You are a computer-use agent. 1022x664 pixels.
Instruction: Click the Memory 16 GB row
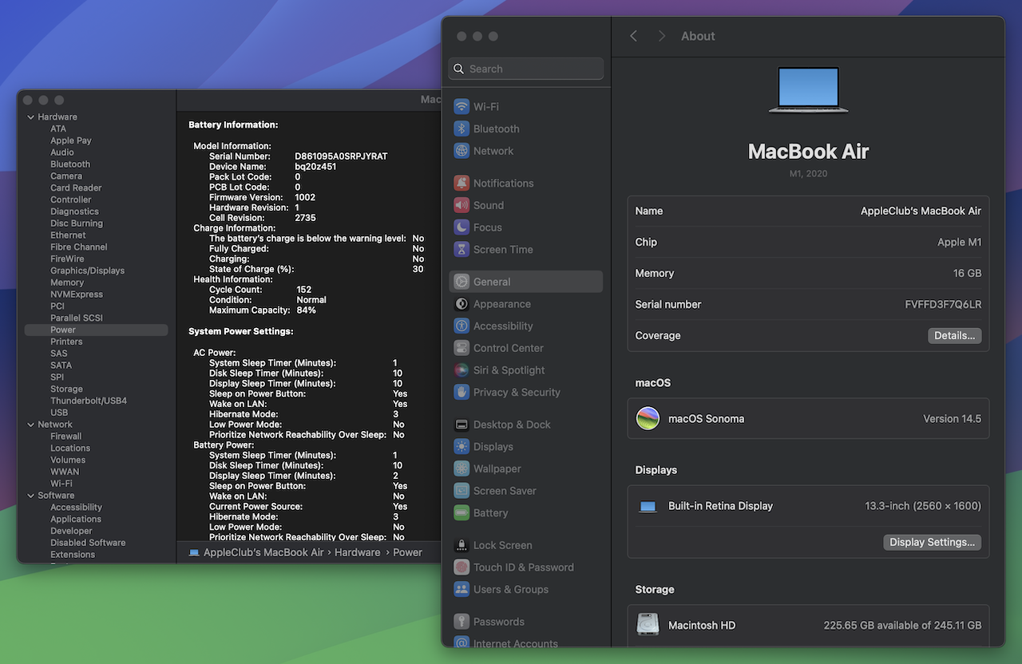[x=808, y=274]
